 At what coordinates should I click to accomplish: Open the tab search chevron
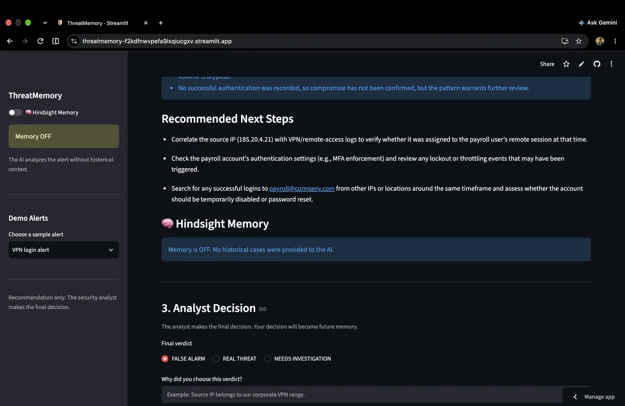coord(45,23)
